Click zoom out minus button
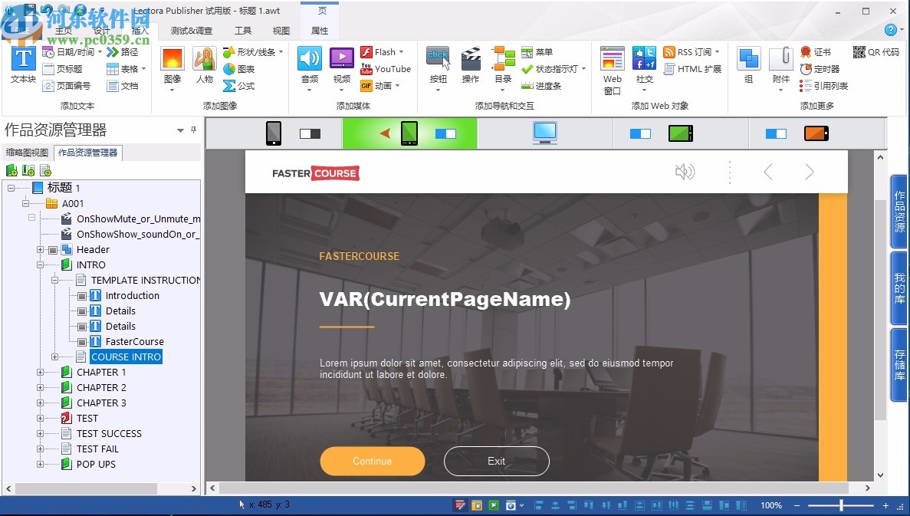Screen dimensions: 910x516 [797, 505]
